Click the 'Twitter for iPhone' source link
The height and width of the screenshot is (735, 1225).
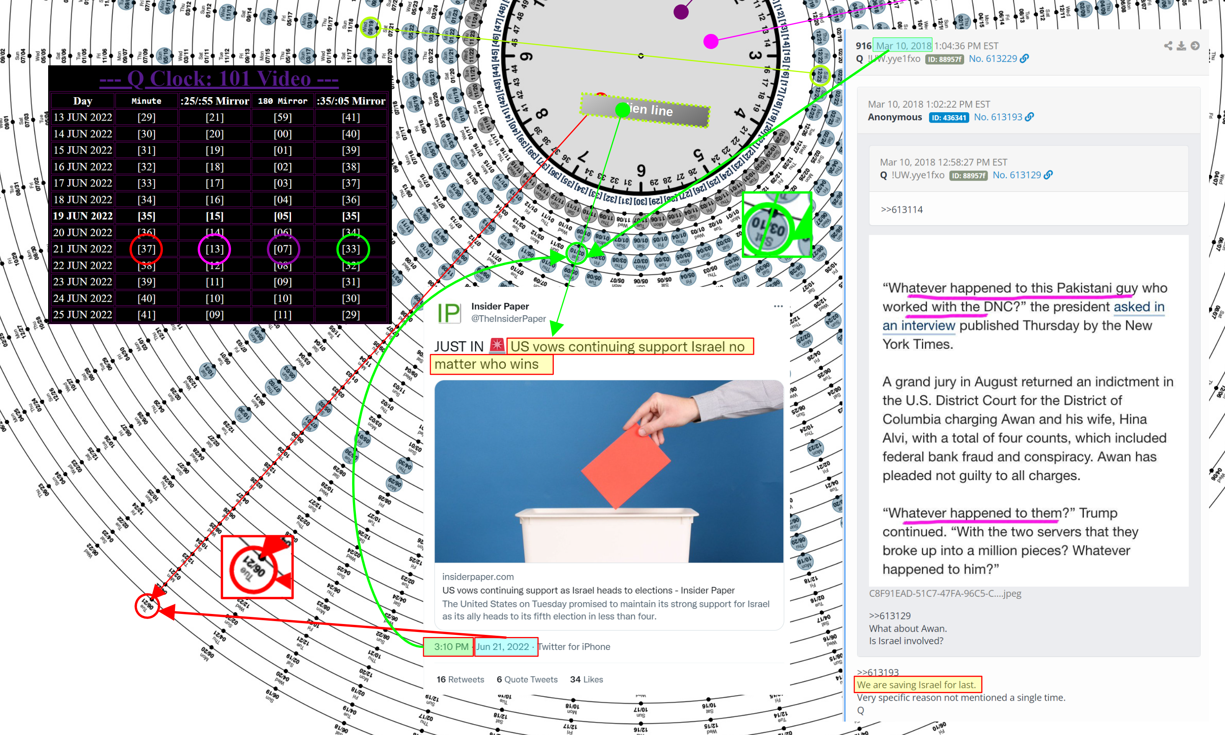click(x=574, y=646)
